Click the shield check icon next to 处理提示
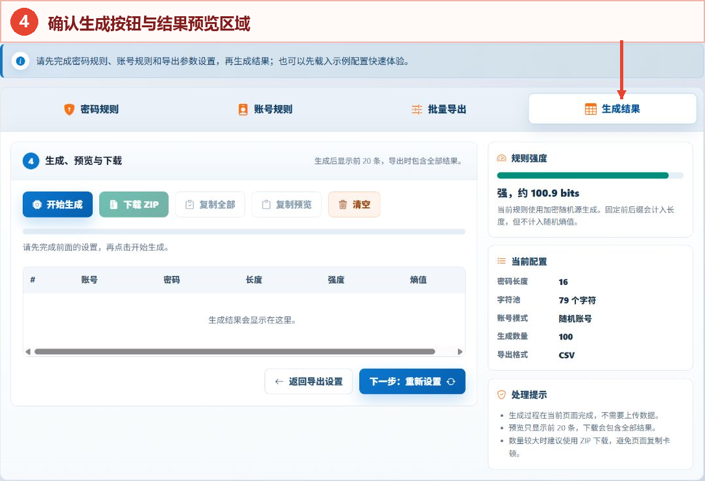The width and height of the screenshot is (705, 481). 501,395
